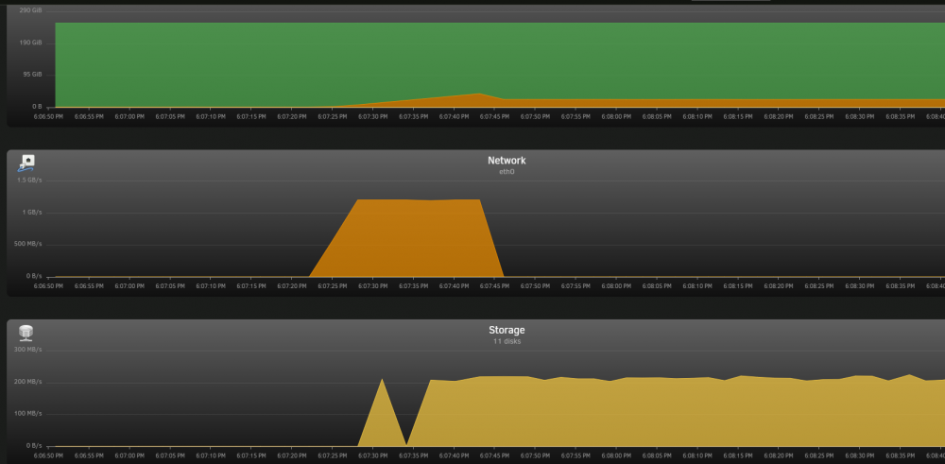
Task: Click 6:07:45 PM on memory chart axis
Action: pyautogui.click(x=493, y=117)
